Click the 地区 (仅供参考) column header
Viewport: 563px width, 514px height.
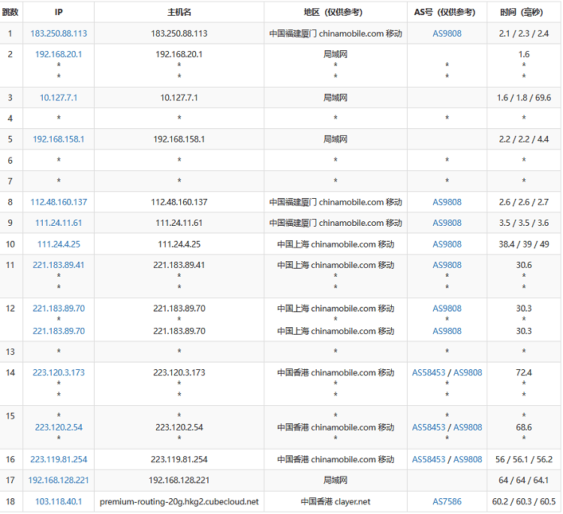(333, 12)
